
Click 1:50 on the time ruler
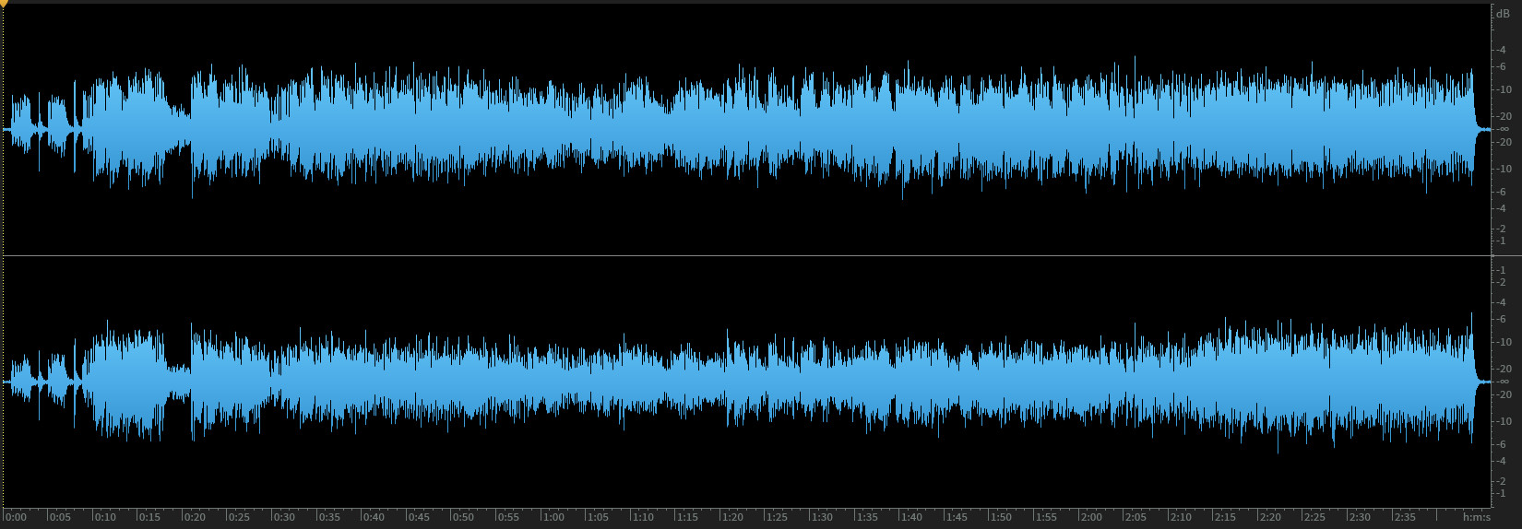click(1001, 517)
